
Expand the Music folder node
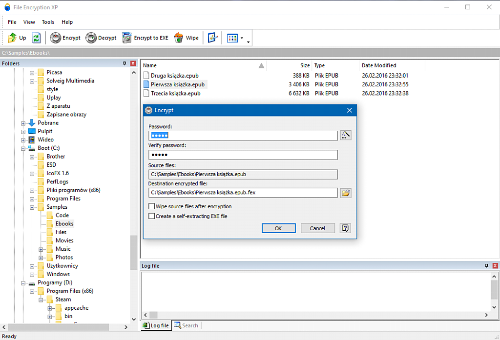click(41, 249)
